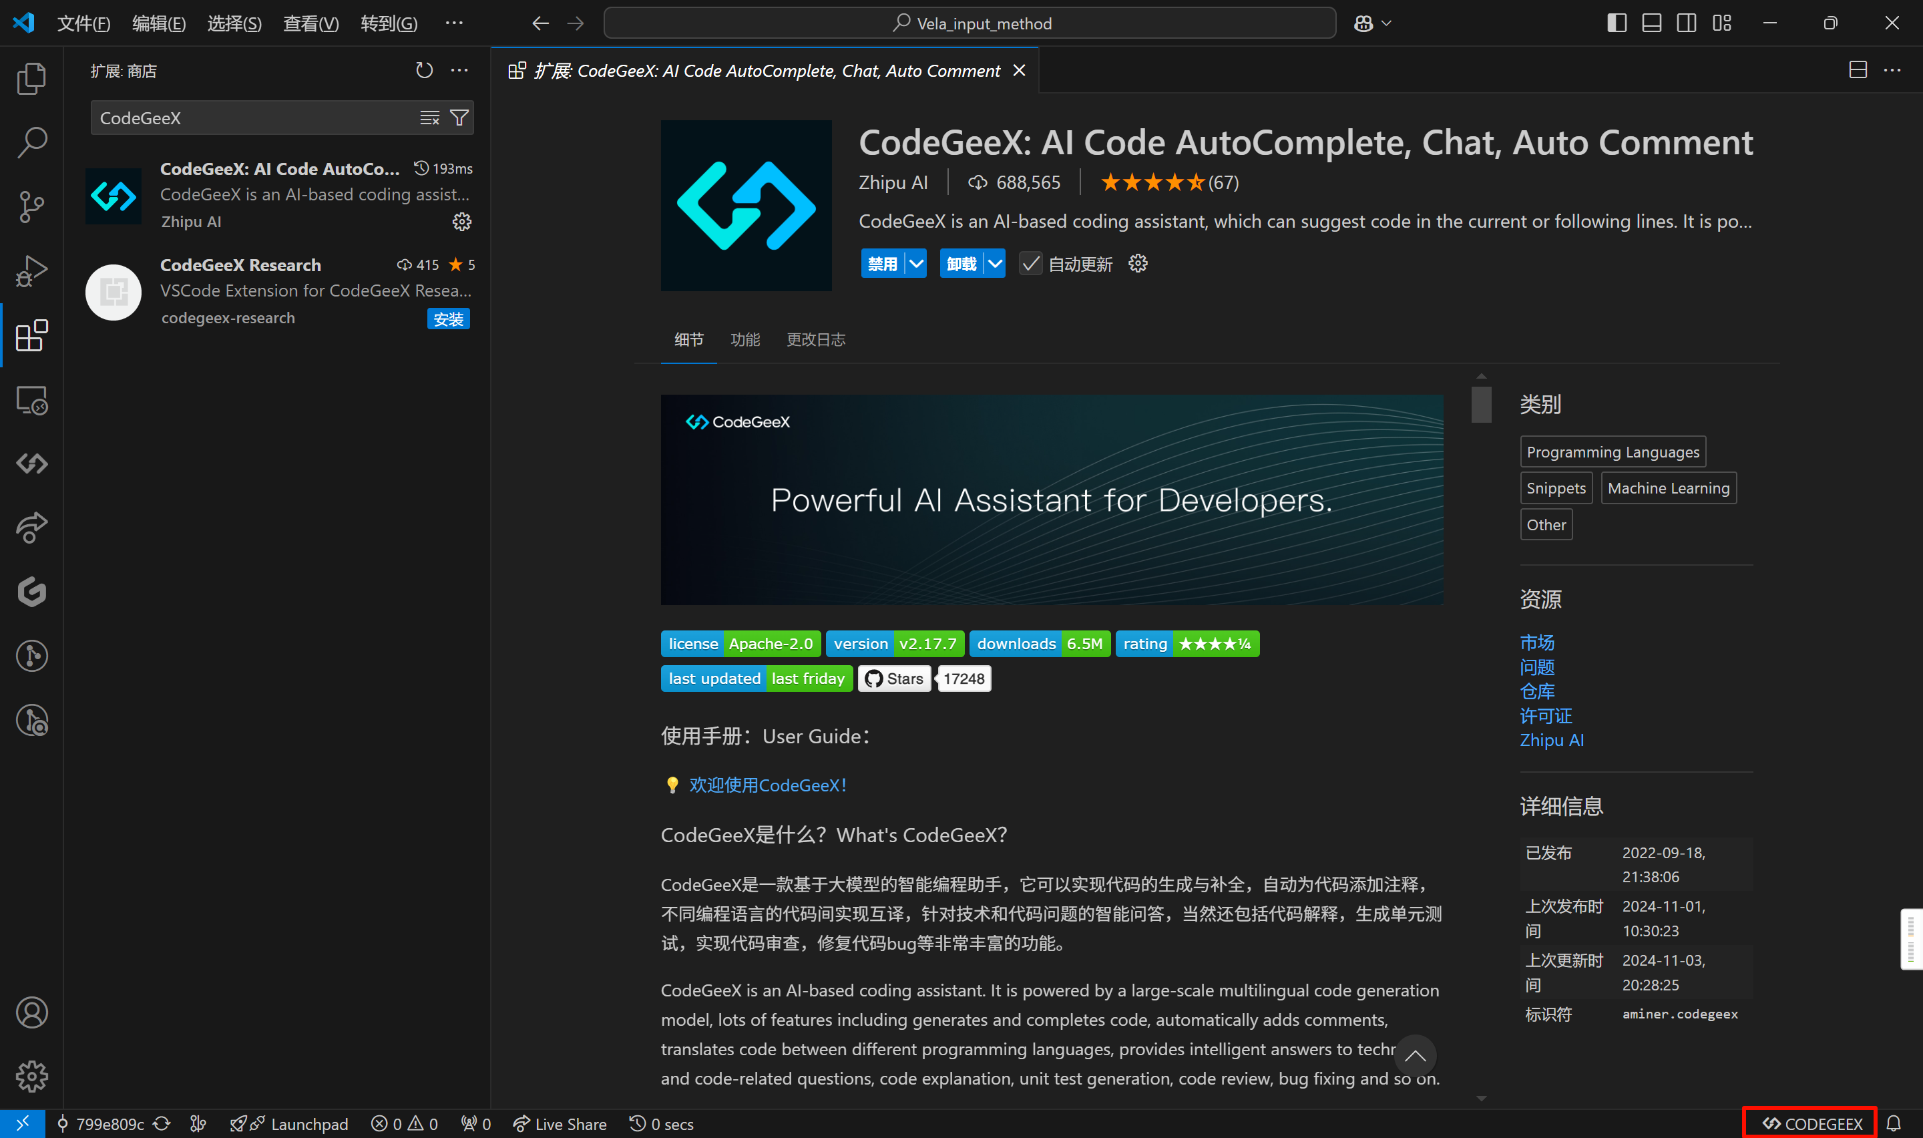The height and width of the screenshot is (1138, 1923).
Task: Open editor more actions in tab bar
Action: 1892,71
